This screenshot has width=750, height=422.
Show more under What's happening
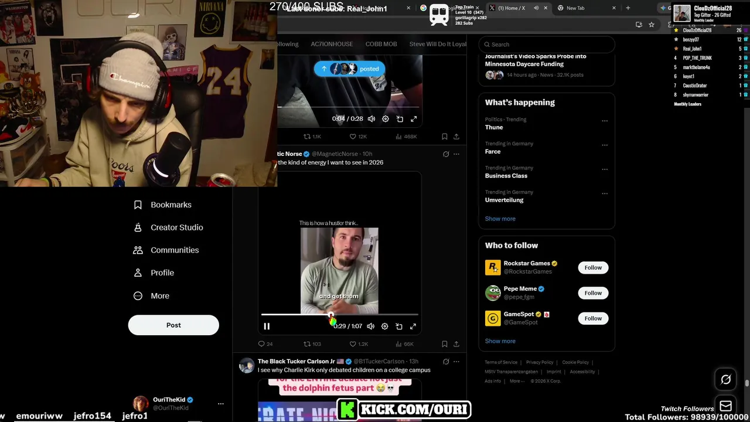coord(500,219)
